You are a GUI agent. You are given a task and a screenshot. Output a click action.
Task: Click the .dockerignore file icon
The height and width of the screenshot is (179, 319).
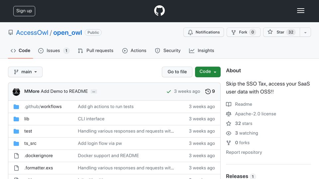click(16, 156)
